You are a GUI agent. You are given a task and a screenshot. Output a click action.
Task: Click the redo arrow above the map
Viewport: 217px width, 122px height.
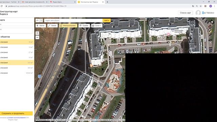(x=41, y=20)
